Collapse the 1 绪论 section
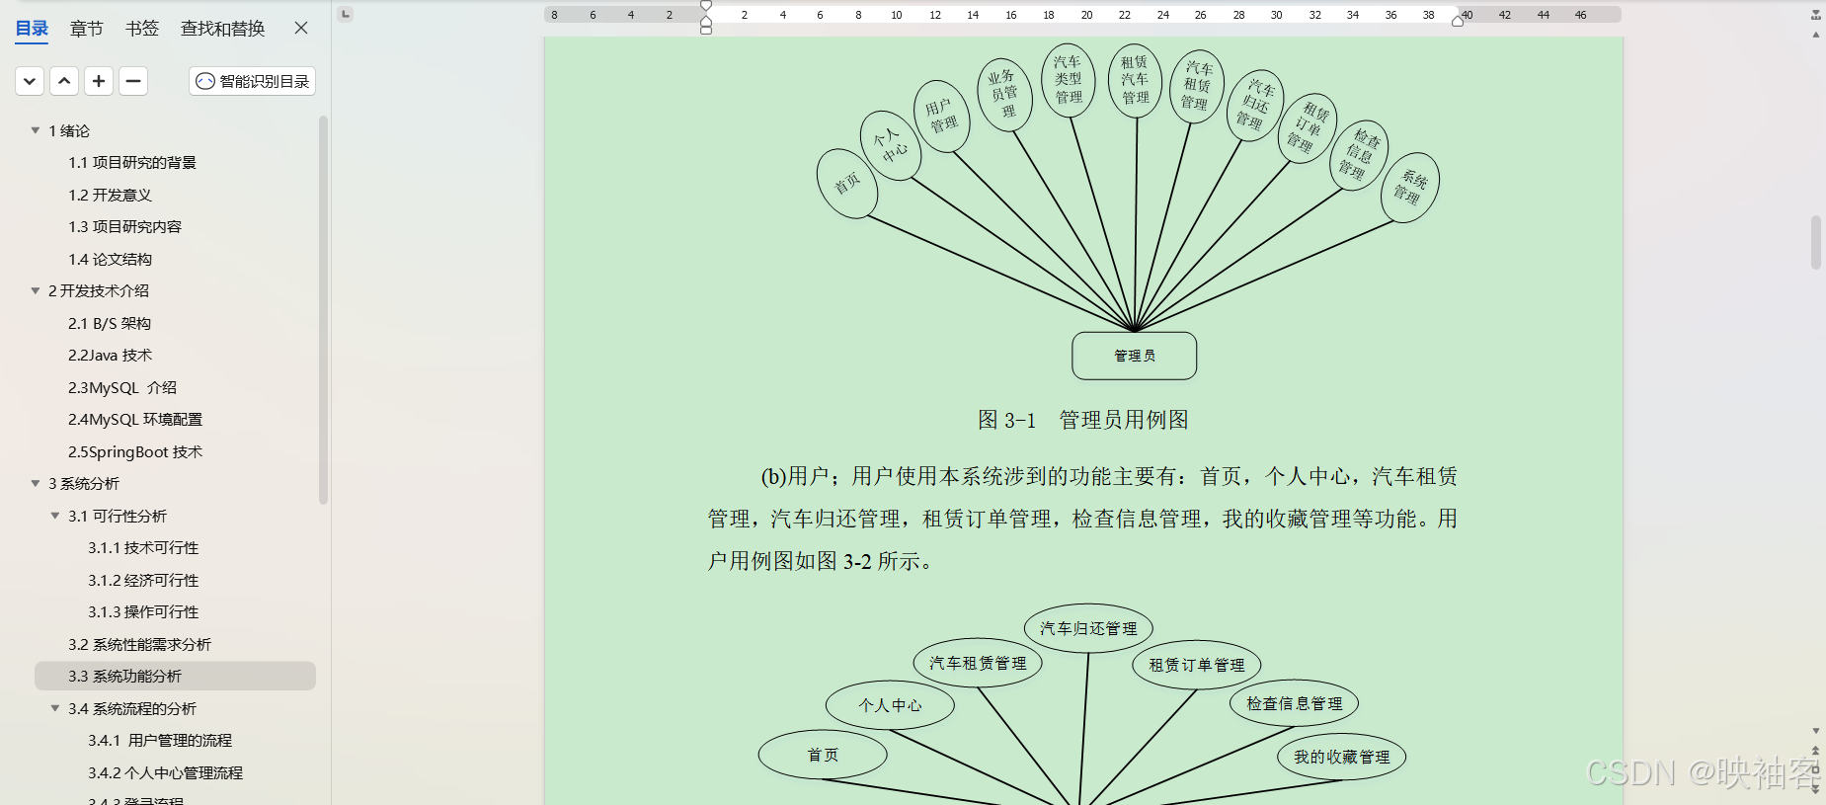1826x805 pixels. [36, 130]
